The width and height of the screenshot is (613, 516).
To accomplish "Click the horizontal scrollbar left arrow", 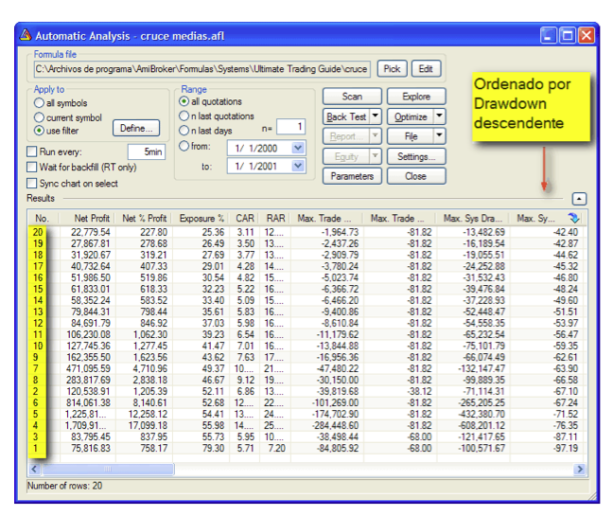I will tap(34, 469).
